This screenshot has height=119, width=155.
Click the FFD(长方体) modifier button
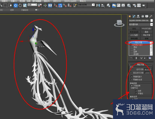(147, 29)
